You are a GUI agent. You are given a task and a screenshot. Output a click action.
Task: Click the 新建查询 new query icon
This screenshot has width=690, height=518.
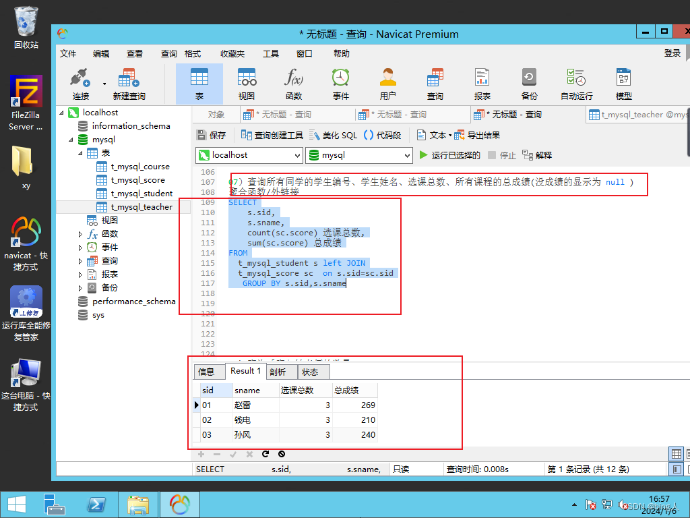(129, 84)
